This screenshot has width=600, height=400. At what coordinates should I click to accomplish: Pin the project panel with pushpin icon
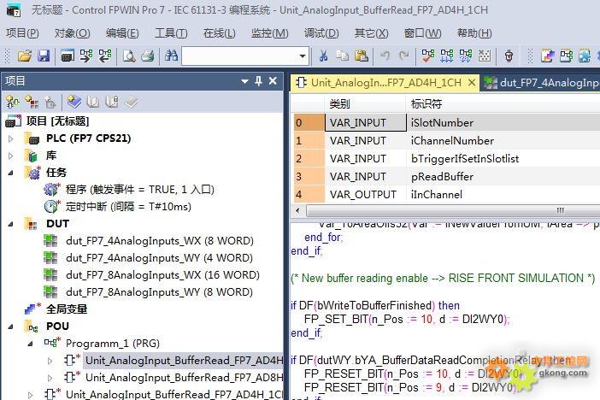259,80
